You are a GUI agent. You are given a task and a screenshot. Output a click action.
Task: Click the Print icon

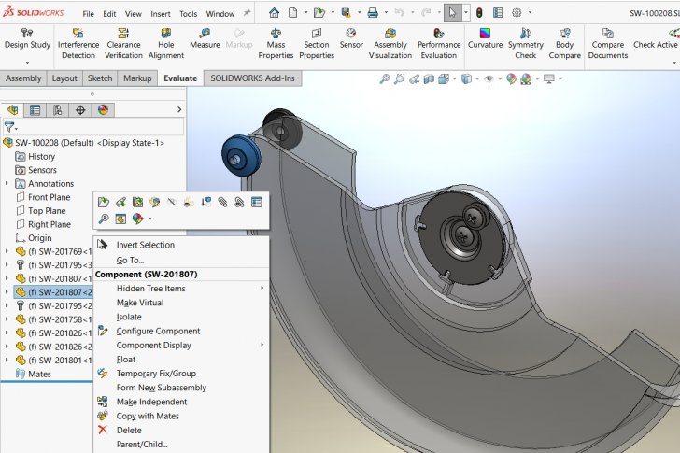pos(373,13)
